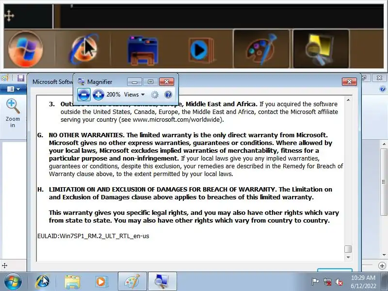Click the Paint help icon at right
Image resolution: width=388 pixels, height=291 pixels.
pos(383,89)
